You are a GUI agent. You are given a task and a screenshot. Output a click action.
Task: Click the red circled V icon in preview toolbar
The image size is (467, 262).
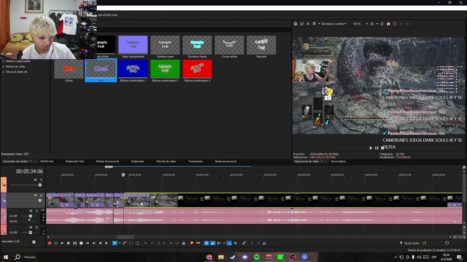click(x=395, y=24)
